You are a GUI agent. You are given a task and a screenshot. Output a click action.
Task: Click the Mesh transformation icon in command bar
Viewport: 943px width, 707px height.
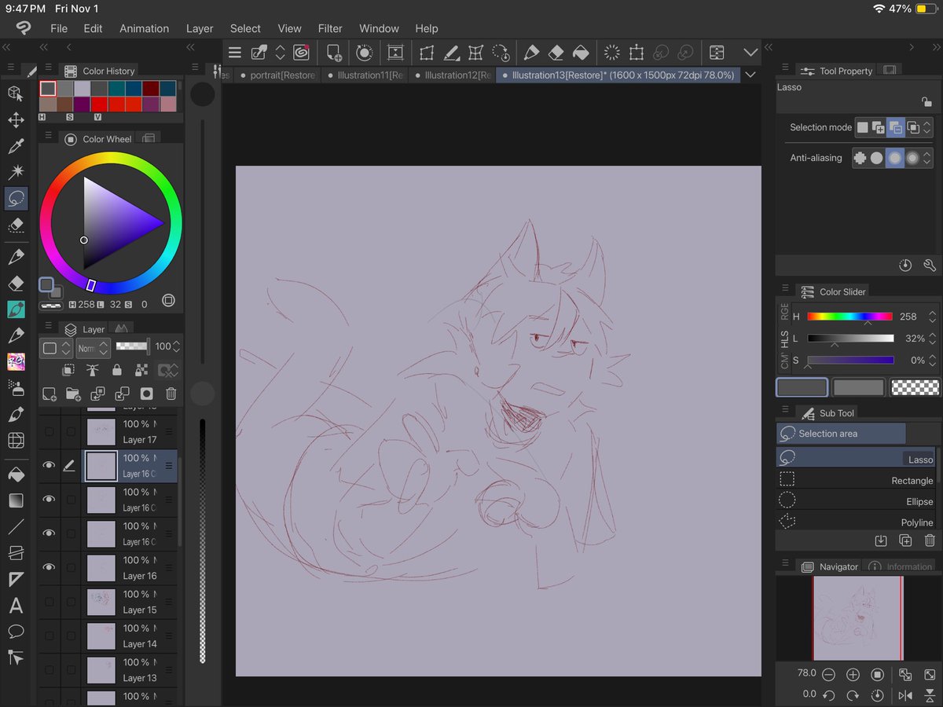click(x=475, y=53)
